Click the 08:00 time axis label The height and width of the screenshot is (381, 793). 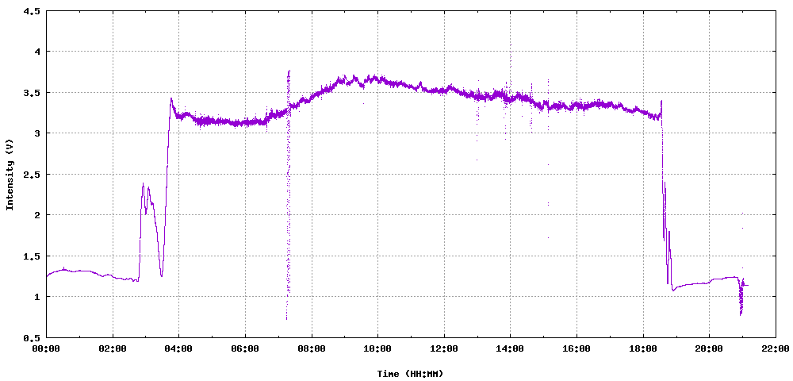(x=312, y=348)
